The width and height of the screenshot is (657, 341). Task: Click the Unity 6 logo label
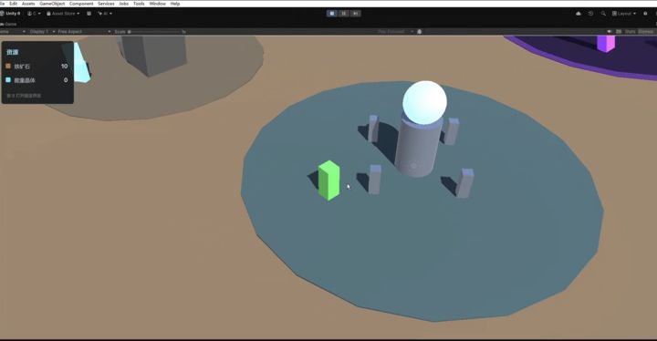click(x=10, y=14)
